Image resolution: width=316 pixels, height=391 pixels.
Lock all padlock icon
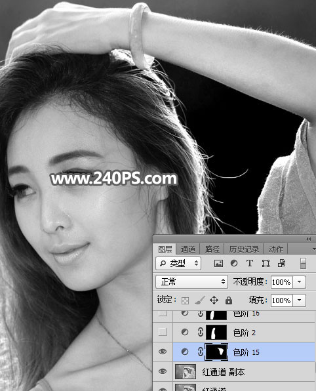click(x=229, y=300)
